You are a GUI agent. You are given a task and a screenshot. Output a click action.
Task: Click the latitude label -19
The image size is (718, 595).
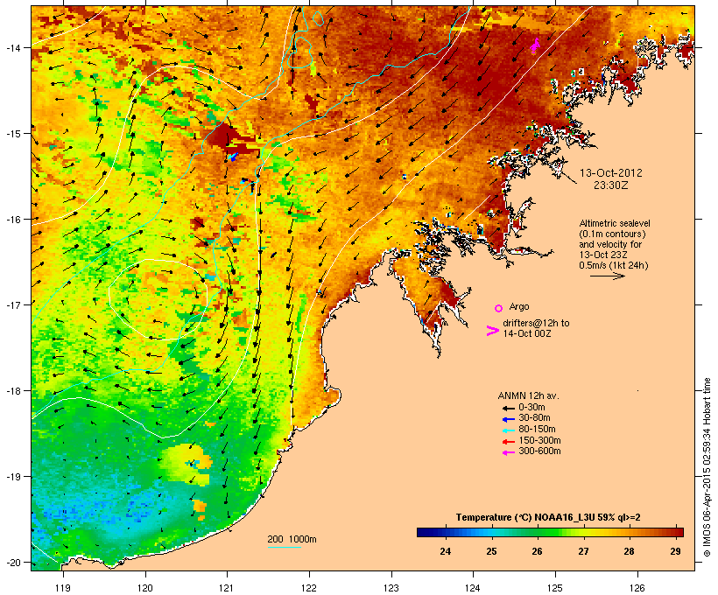click(12, 477)
